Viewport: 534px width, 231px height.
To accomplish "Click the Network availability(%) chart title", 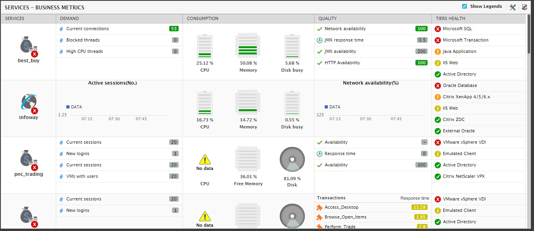I will tap(371, 83).
